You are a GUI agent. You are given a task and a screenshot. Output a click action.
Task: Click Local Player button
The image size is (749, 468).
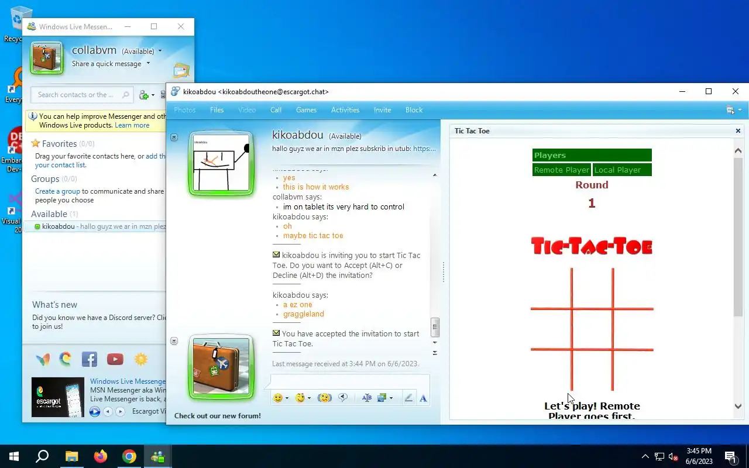(622, 170)
